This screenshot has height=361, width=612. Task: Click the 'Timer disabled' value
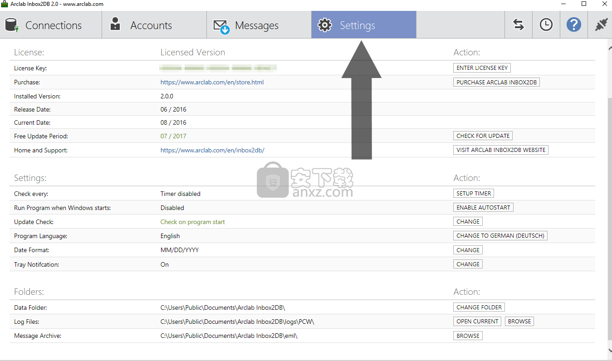(181, 194)
